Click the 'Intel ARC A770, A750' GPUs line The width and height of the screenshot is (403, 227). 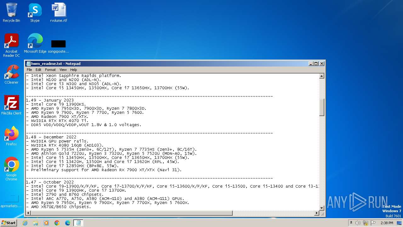105,199
